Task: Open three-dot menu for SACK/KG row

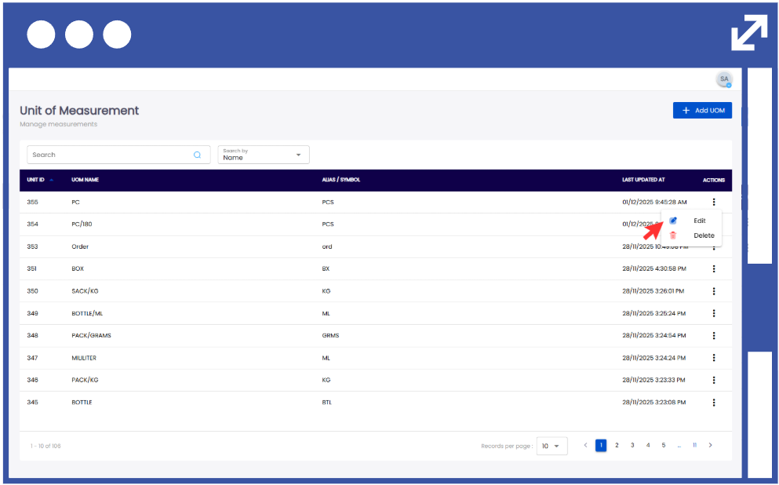Action: click(x=714, y=291)
